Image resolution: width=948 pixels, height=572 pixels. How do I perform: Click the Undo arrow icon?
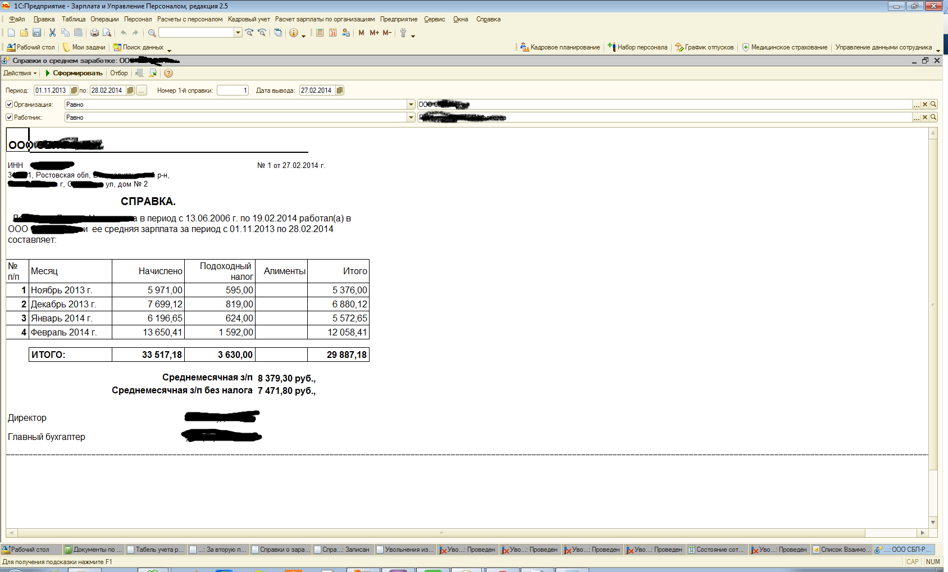pyautogui.click(x=124, y=33)
